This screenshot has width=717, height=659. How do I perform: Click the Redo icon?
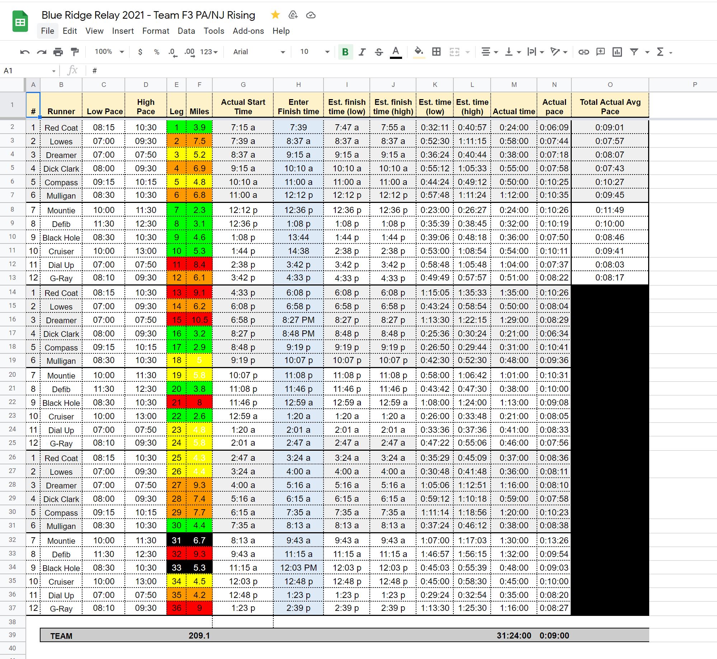click(42, 52)
